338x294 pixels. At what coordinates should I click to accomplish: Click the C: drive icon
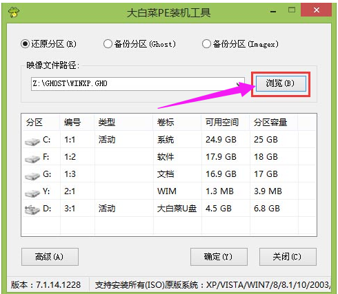pyautogui.click(x=32, y=141)
